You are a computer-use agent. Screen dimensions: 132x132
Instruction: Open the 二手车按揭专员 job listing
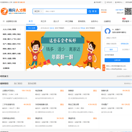pyautogui.click(x=8, y=104)
